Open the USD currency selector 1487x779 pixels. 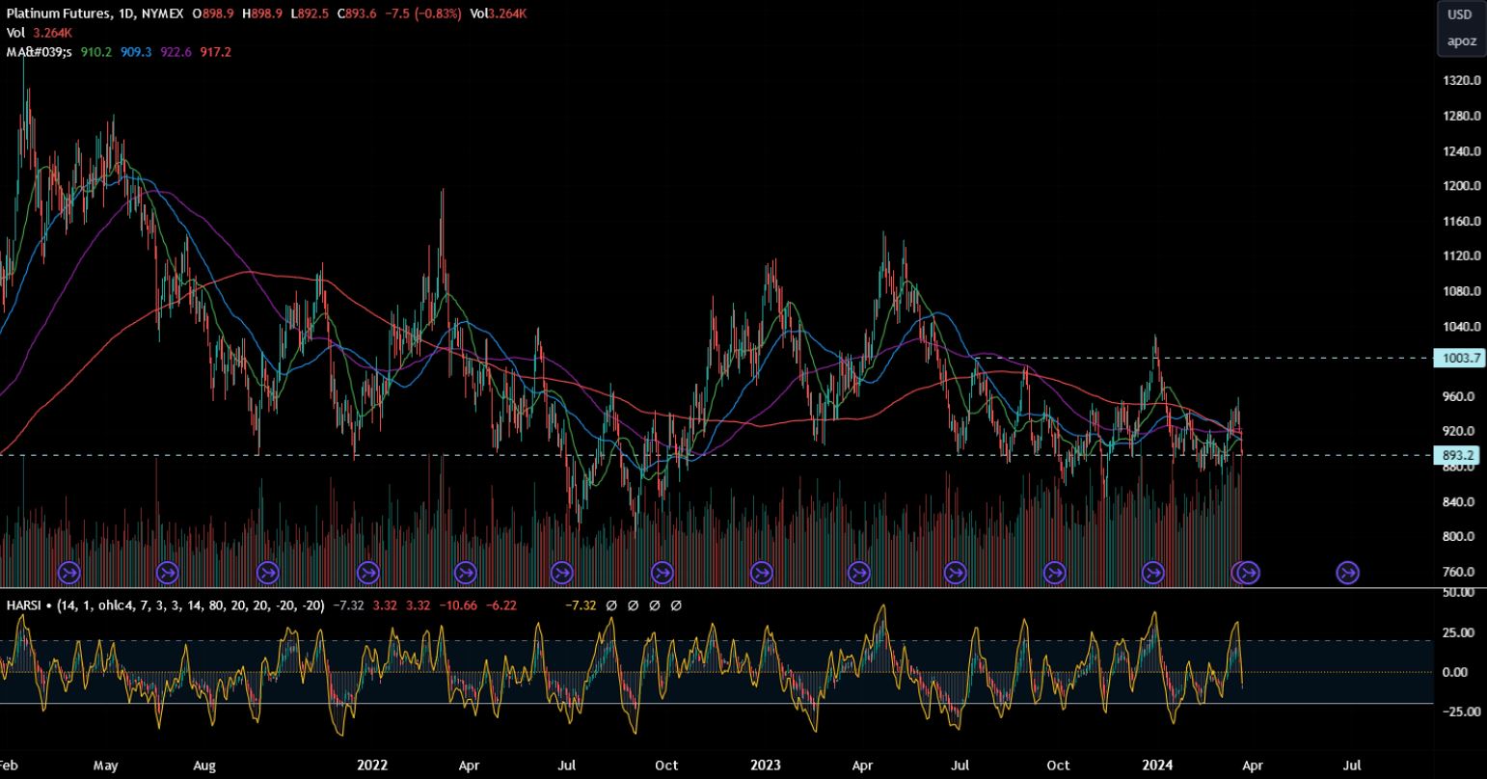coord(1460,14)
